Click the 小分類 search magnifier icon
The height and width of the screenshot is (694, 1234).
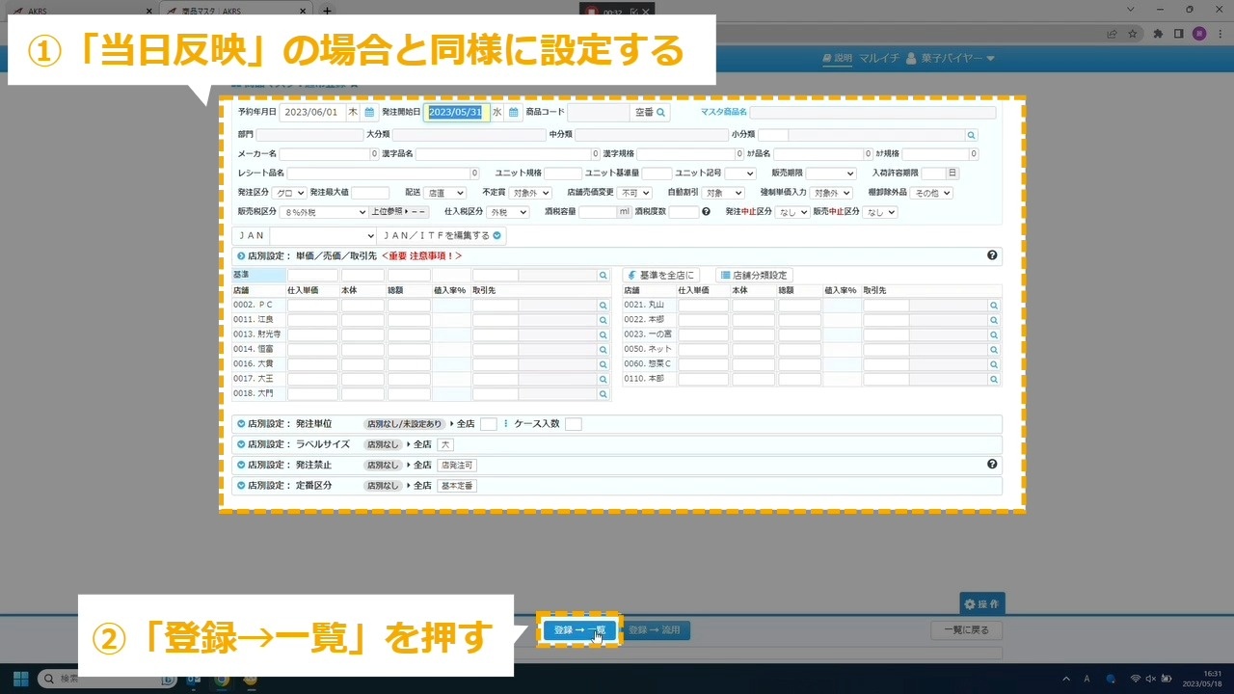971,135
